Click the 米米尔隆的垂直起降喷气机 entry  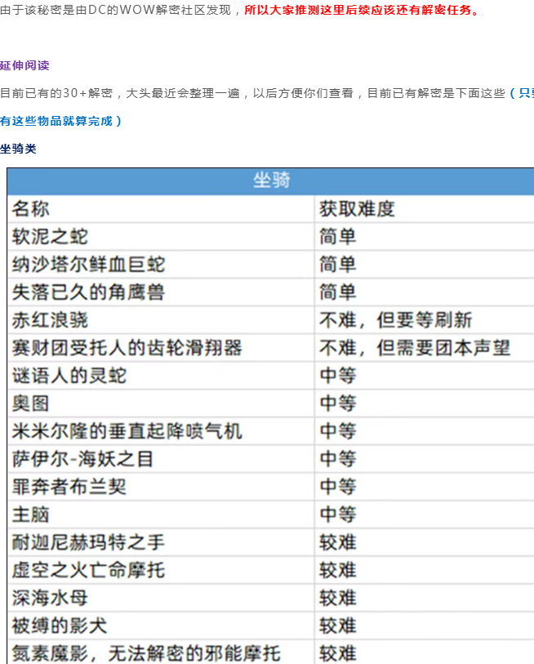point(127,431)
